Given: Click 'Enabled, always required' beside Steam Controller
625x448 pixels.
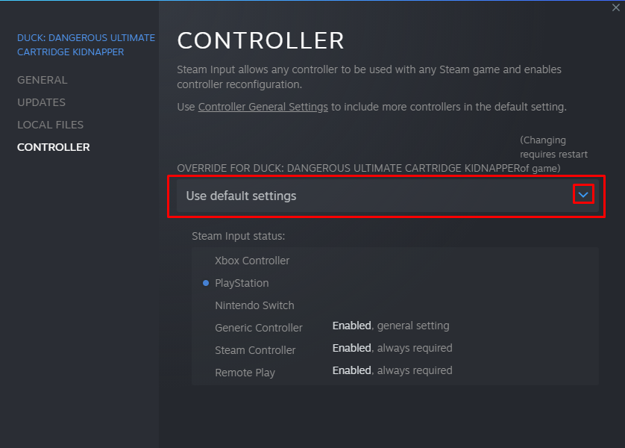Looking at the screenshot, I should tap(392, 348).
